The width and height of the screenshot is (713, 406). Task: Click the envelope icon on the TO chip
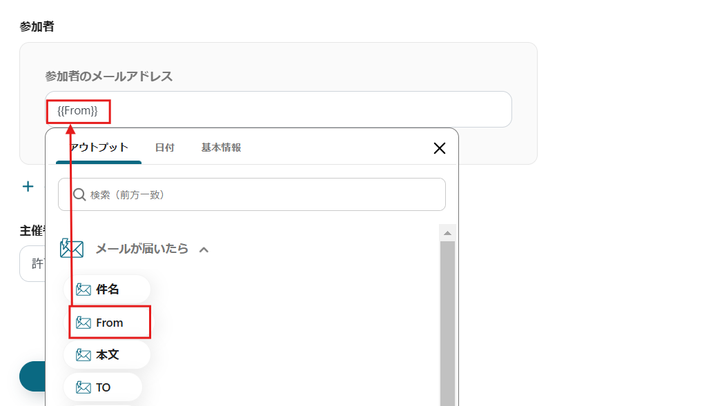click(x=84, y=387)
